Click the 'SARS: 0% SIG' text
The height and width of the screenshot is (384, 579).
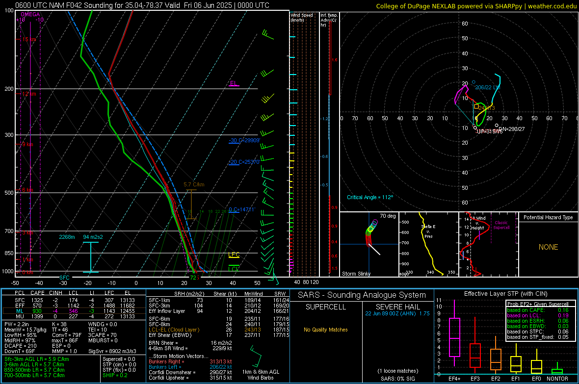(x=397, y=379)
